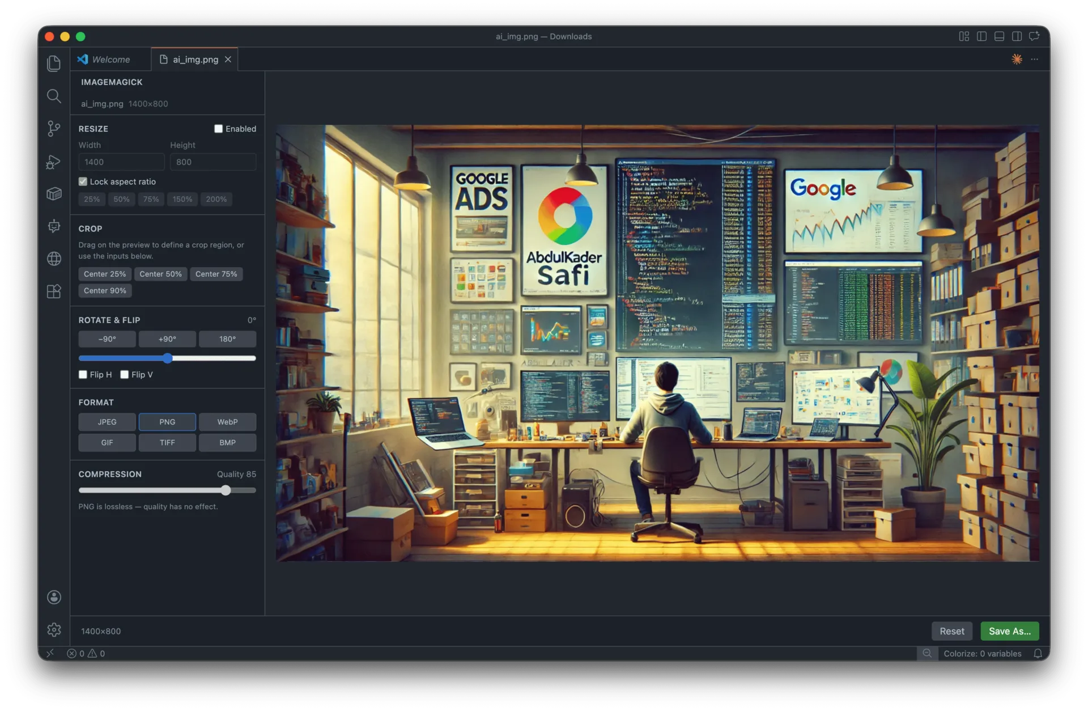Click the 1400×800 footer dimensions text
The width and height of the screenshot is (1088, 711).
[x=101, y=631]
